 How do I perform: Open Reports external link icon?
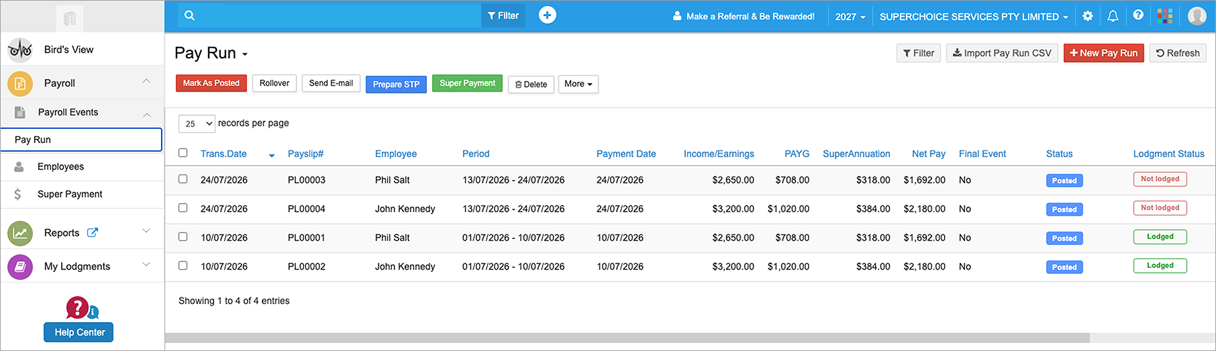click(93, 232)
